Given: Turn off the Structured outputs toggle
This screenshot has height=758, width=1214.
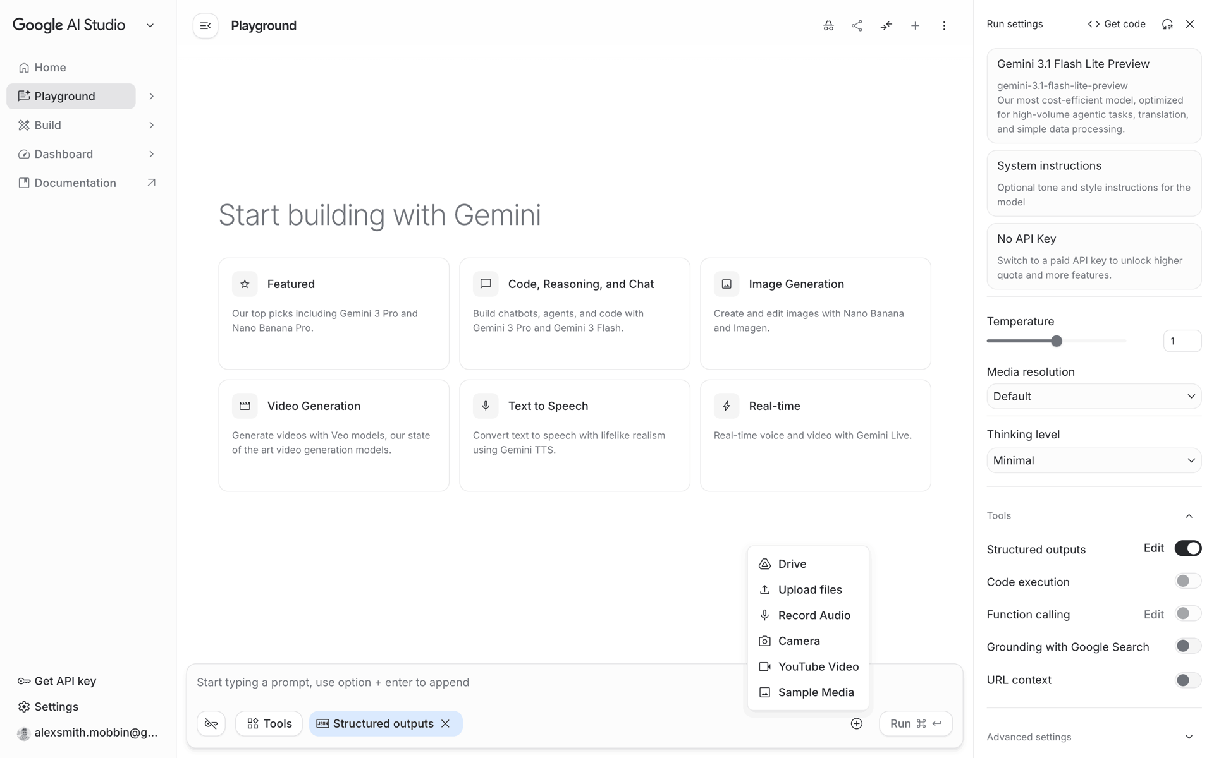Looking at the screenshot, I should 1188,548.
